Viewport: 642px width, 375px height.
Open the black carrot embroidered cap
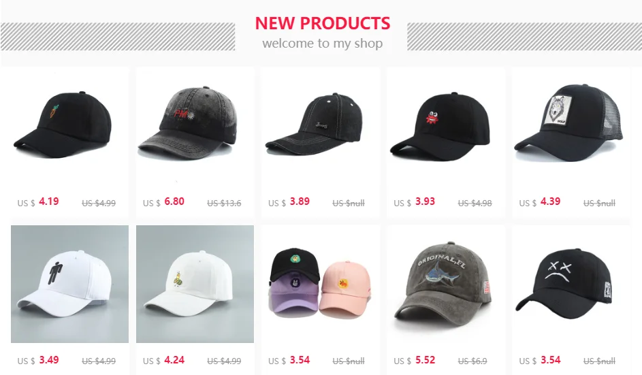63,125
